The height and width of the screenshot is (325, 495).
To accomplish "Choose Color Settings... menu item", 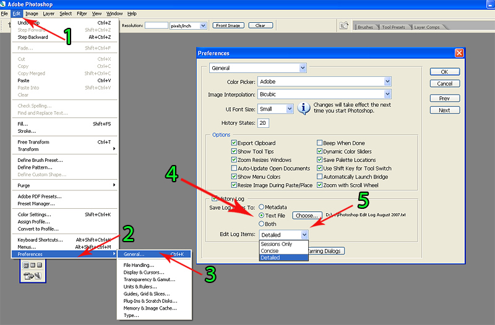I will point(65,214).
